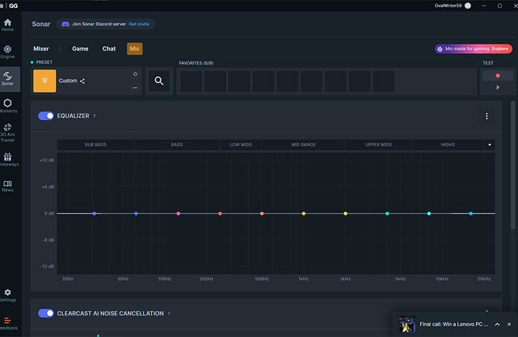Open the three-dot preset options menu

coord(135,87)
